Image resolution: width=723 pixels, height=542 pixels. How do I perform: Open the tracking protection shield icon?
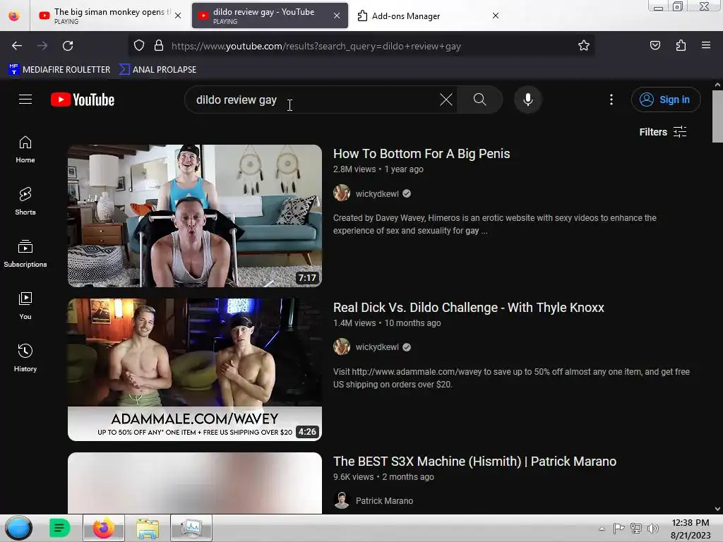point(139,46)
